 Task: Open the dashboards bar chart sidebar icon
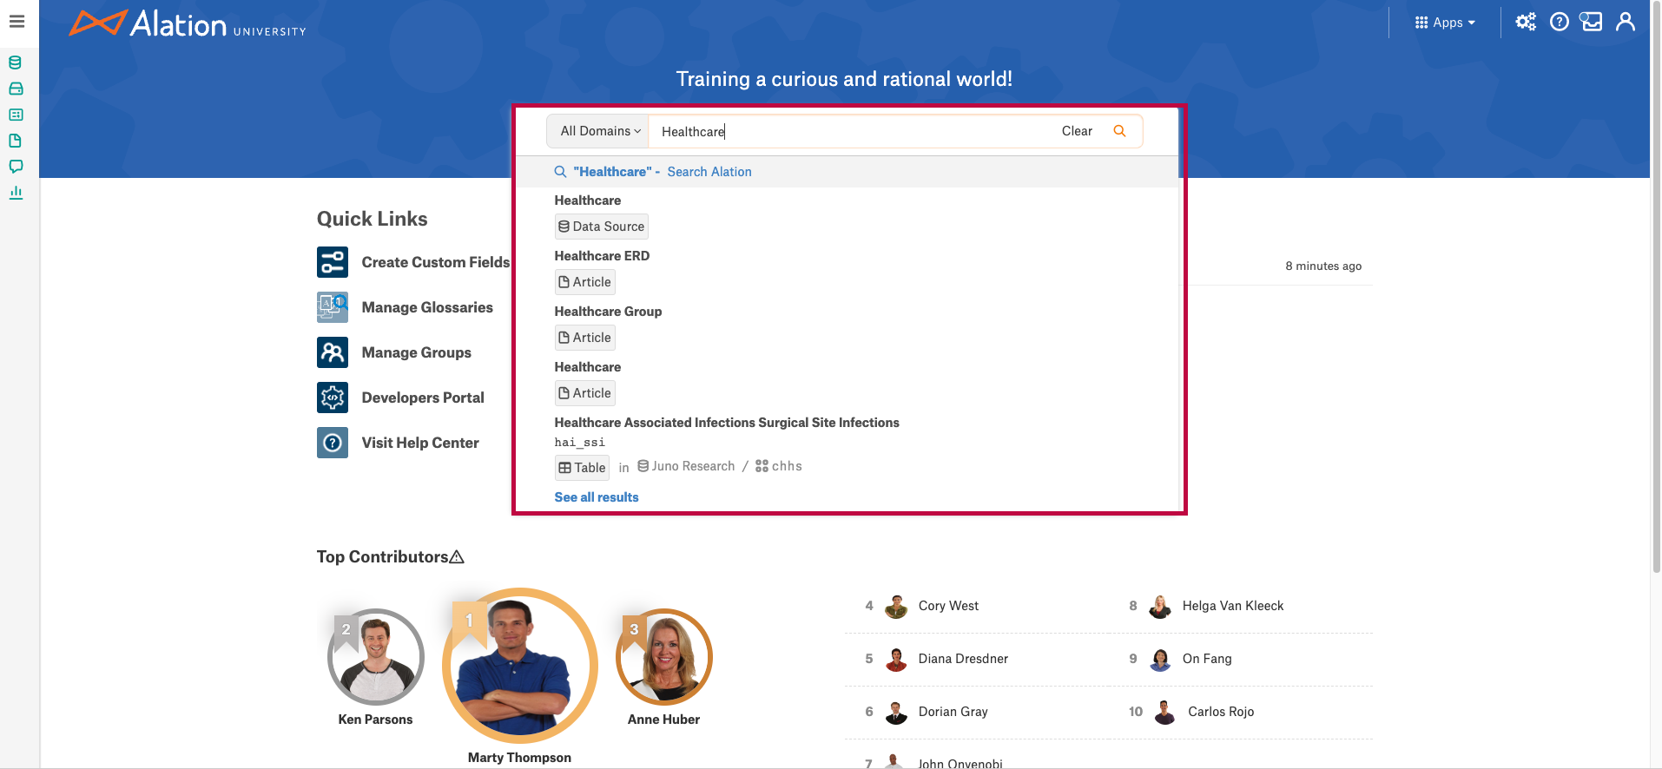[16, 193]
